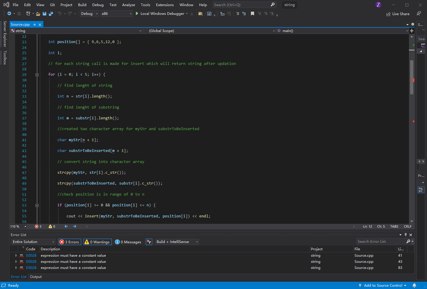427x289 pixels.
Task: Switch to the Output tab
Action: coord(36,276)
